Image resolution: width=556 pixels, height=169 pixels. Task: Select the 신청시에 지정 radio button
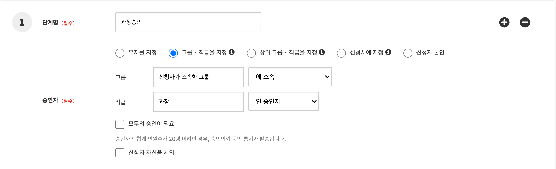click(341, 53)
